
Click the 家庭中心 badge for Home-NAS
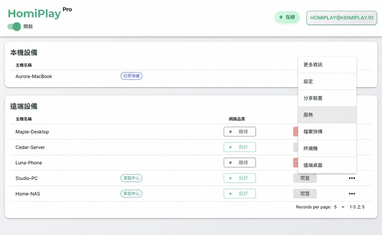[131, 194]
